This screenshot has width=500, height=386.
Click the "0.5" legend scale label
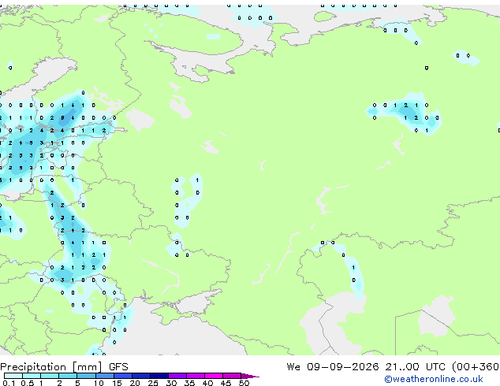click(x=27, y=383)
